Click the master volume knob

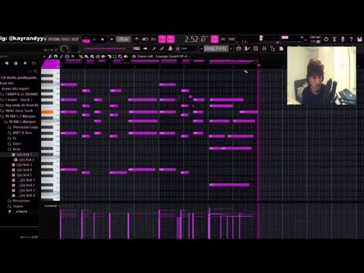tap(64, 49)
